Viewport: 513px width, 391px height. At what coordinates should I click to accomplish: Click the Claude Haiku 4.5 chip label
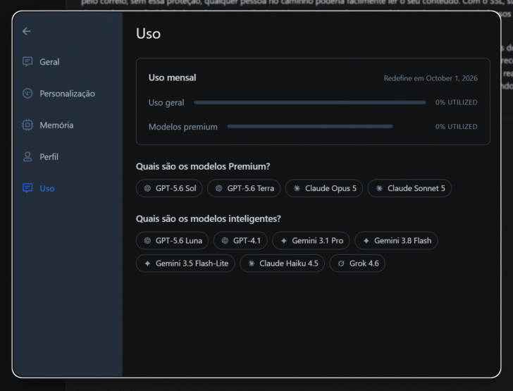[289, 263]
